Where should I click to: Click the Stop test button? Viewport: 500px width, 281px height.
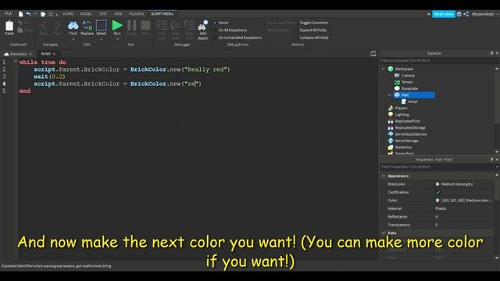point(145,26)
